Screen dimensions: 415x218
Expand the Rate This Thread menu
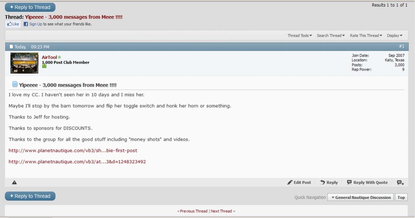click(366, 36)
